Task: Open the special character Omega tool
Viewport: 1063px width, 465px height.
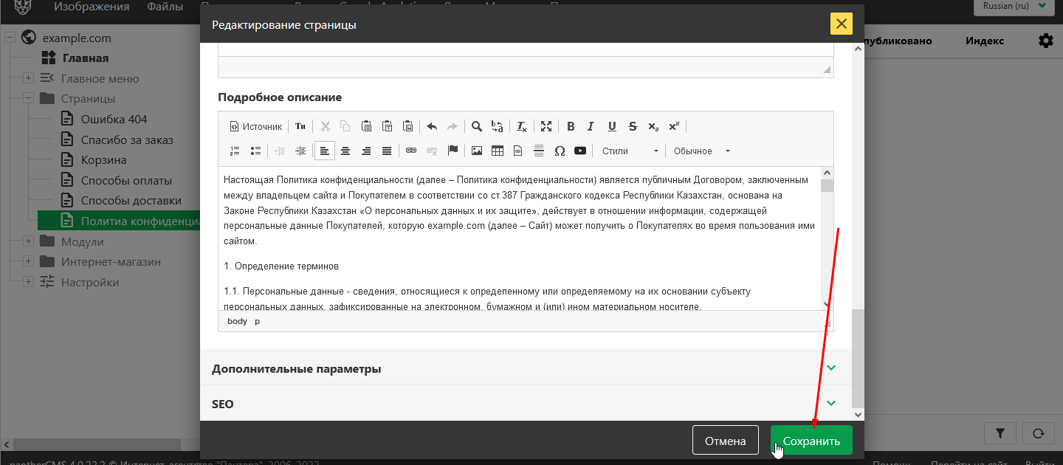Action: click(x=560, y=151)
